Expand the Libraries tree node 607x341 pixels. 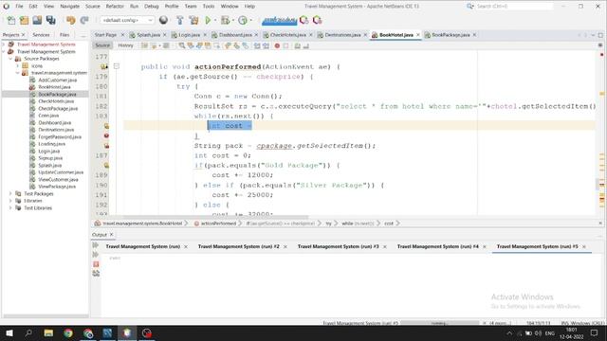click(10, 201)
